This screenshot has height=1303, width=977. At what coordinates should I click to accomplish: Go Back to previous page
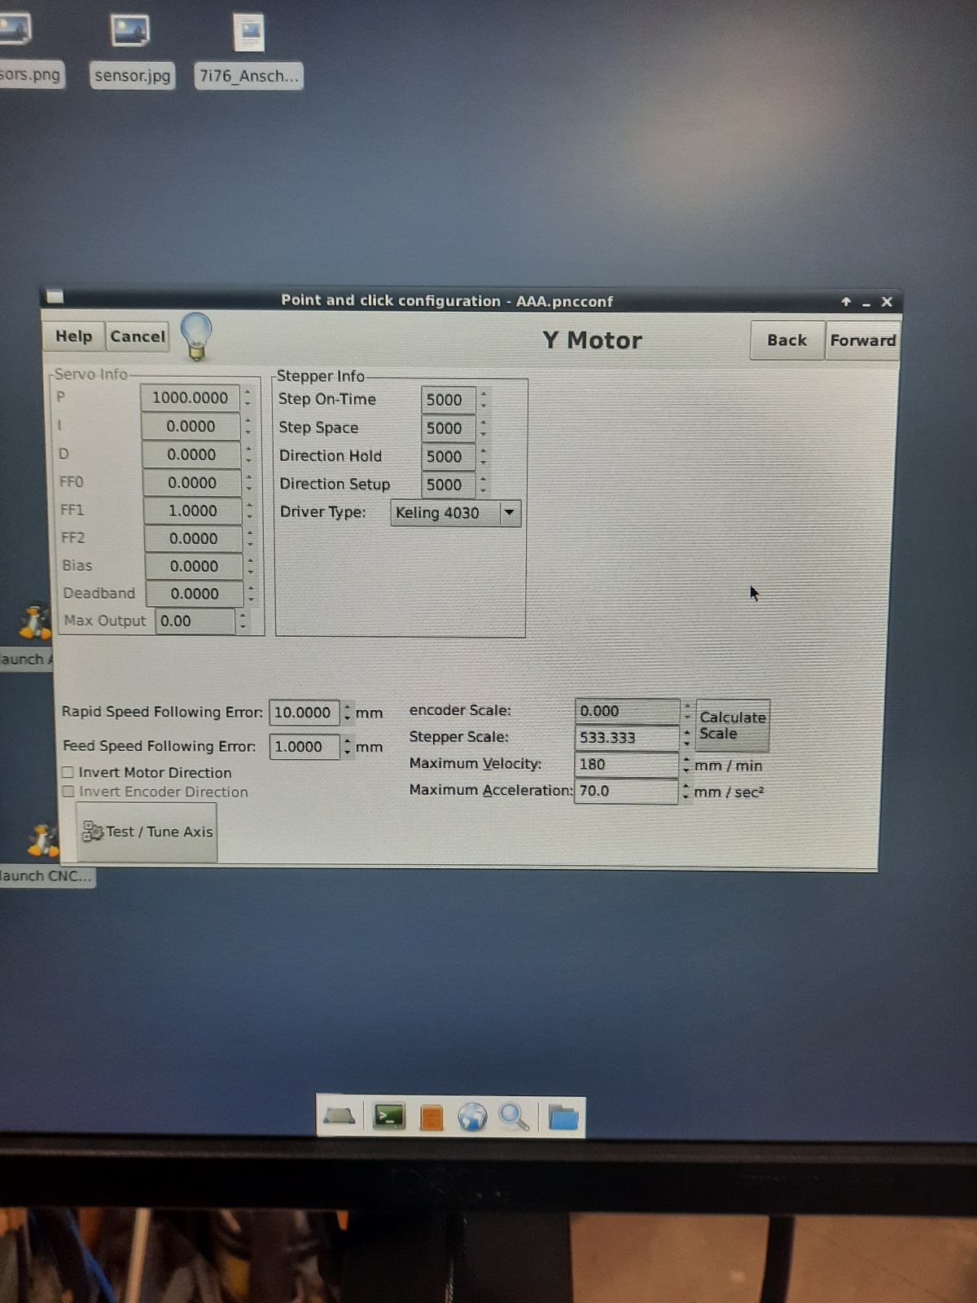tap(786, 340)
